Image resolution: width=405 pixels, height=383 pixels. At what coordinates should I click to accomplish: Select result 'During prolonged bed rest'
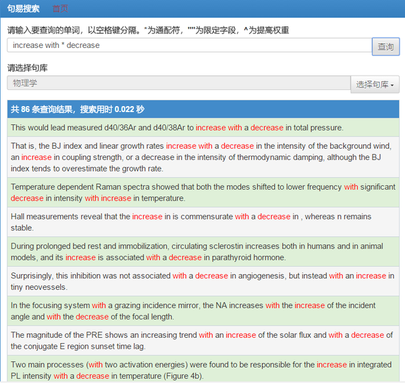[203, 252]
